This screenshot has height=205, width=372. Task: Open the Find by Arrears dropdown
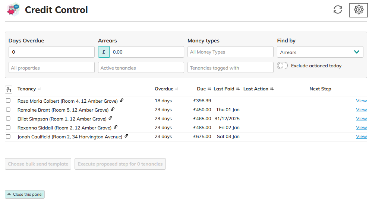click(x=320, y=52)
